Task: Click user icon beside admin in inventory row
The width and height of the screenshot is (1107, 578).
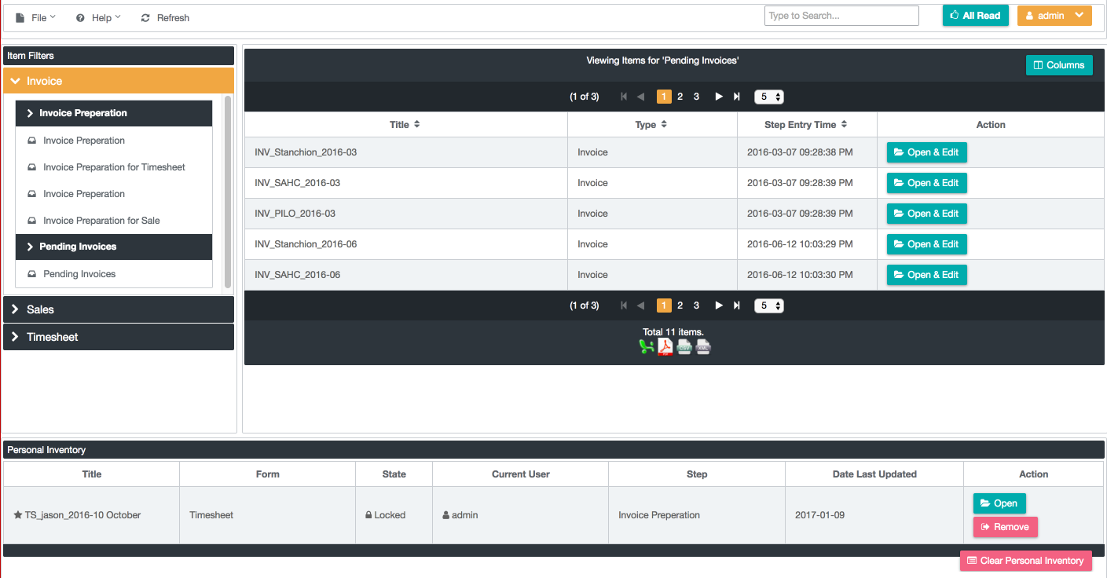Action: pos(445,515)
